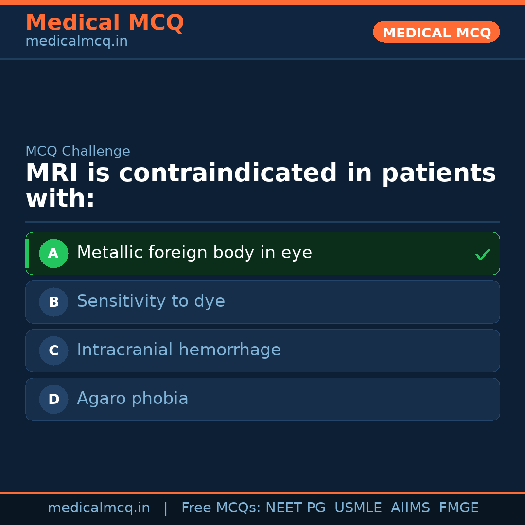Click the green A letter circle
This screenshot has height=525, width=525.
pos(53,253)
